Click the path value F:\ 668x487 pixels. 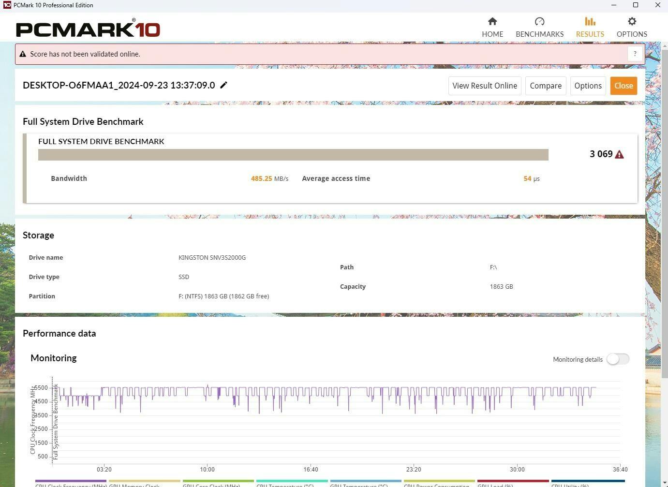point(493,267)
